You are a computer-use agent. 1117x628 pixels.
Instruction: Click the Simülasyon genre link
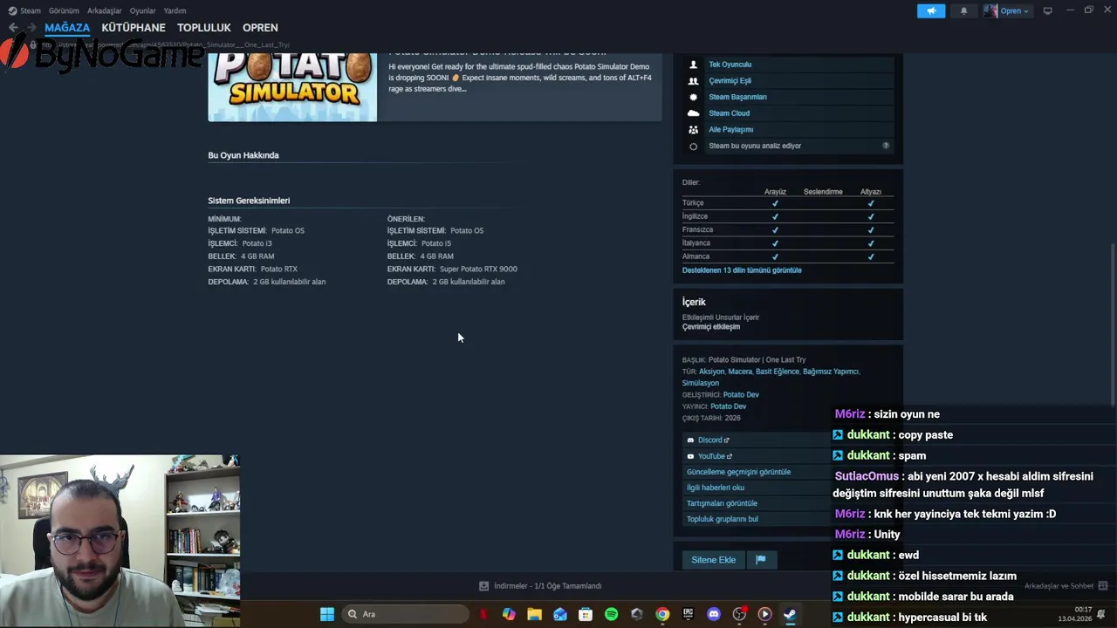tap(701, 383)
